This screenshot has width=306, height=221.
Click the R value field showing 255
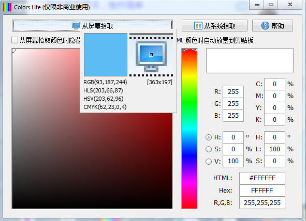[x=233, y=92]
